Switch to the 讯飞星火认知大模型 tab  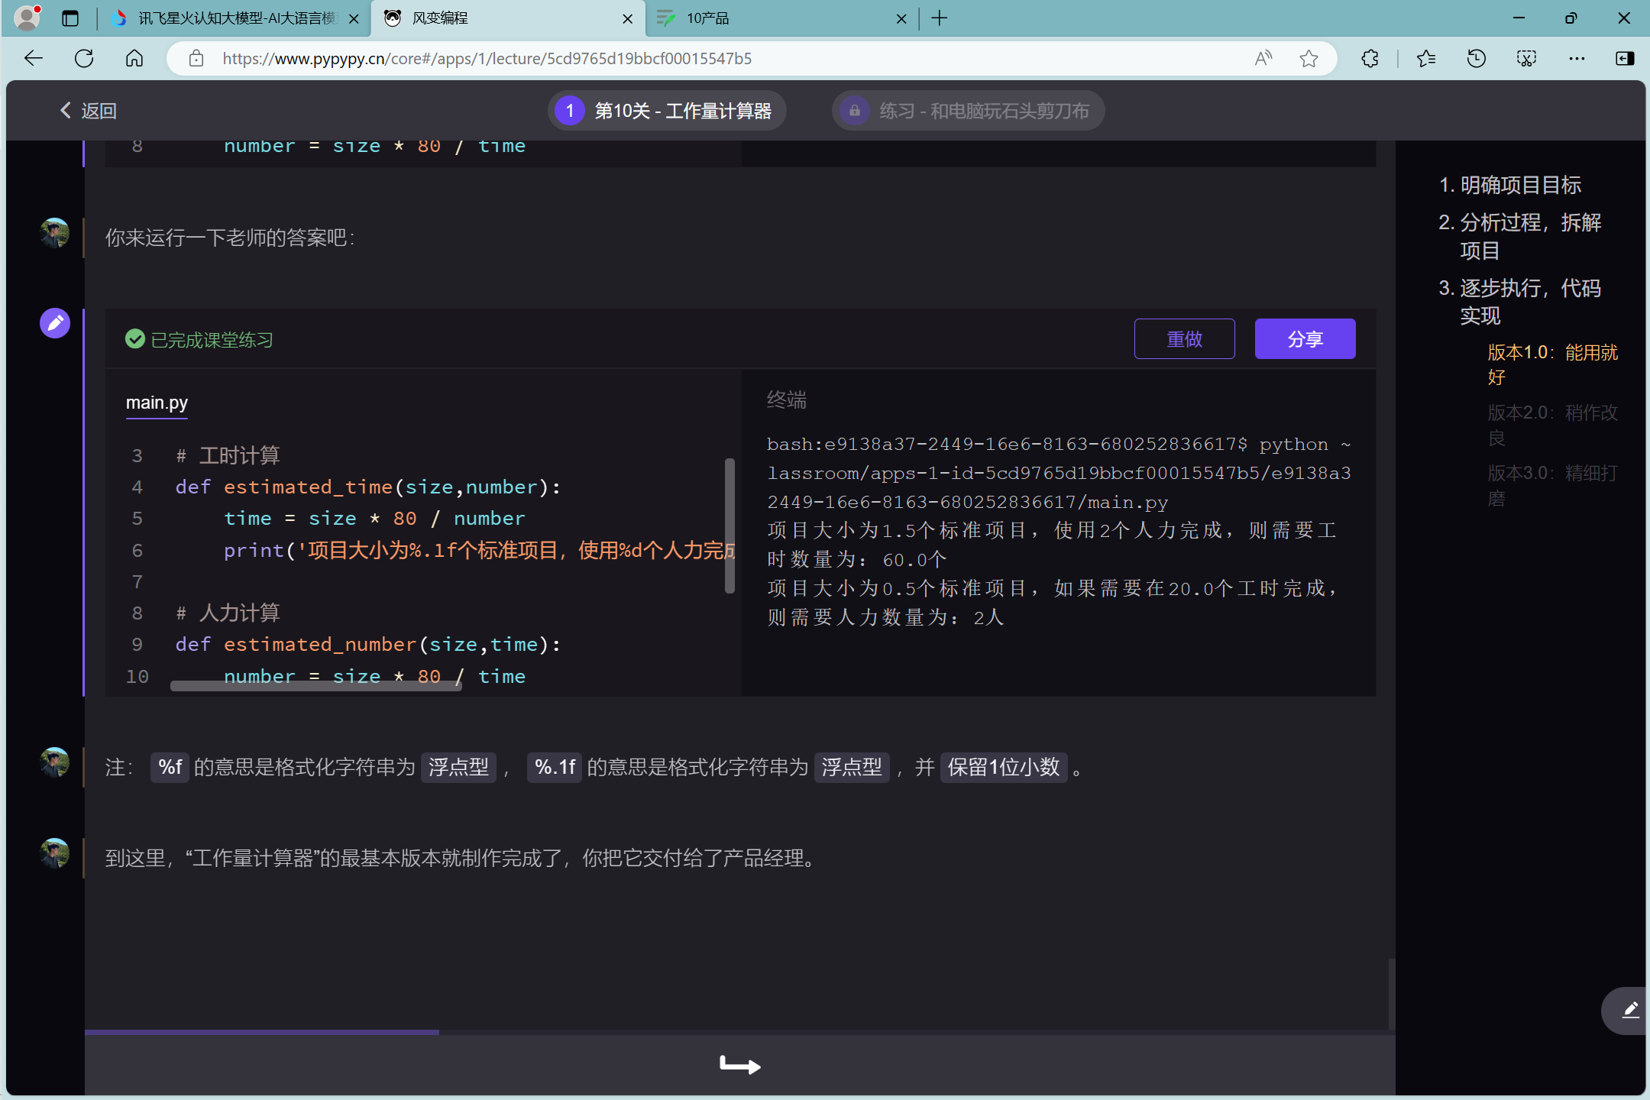tap(235, 18)
